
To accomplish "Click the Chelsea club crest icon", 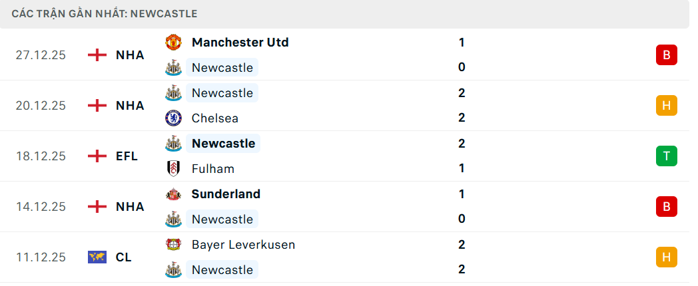I will [x=173, y=118].
